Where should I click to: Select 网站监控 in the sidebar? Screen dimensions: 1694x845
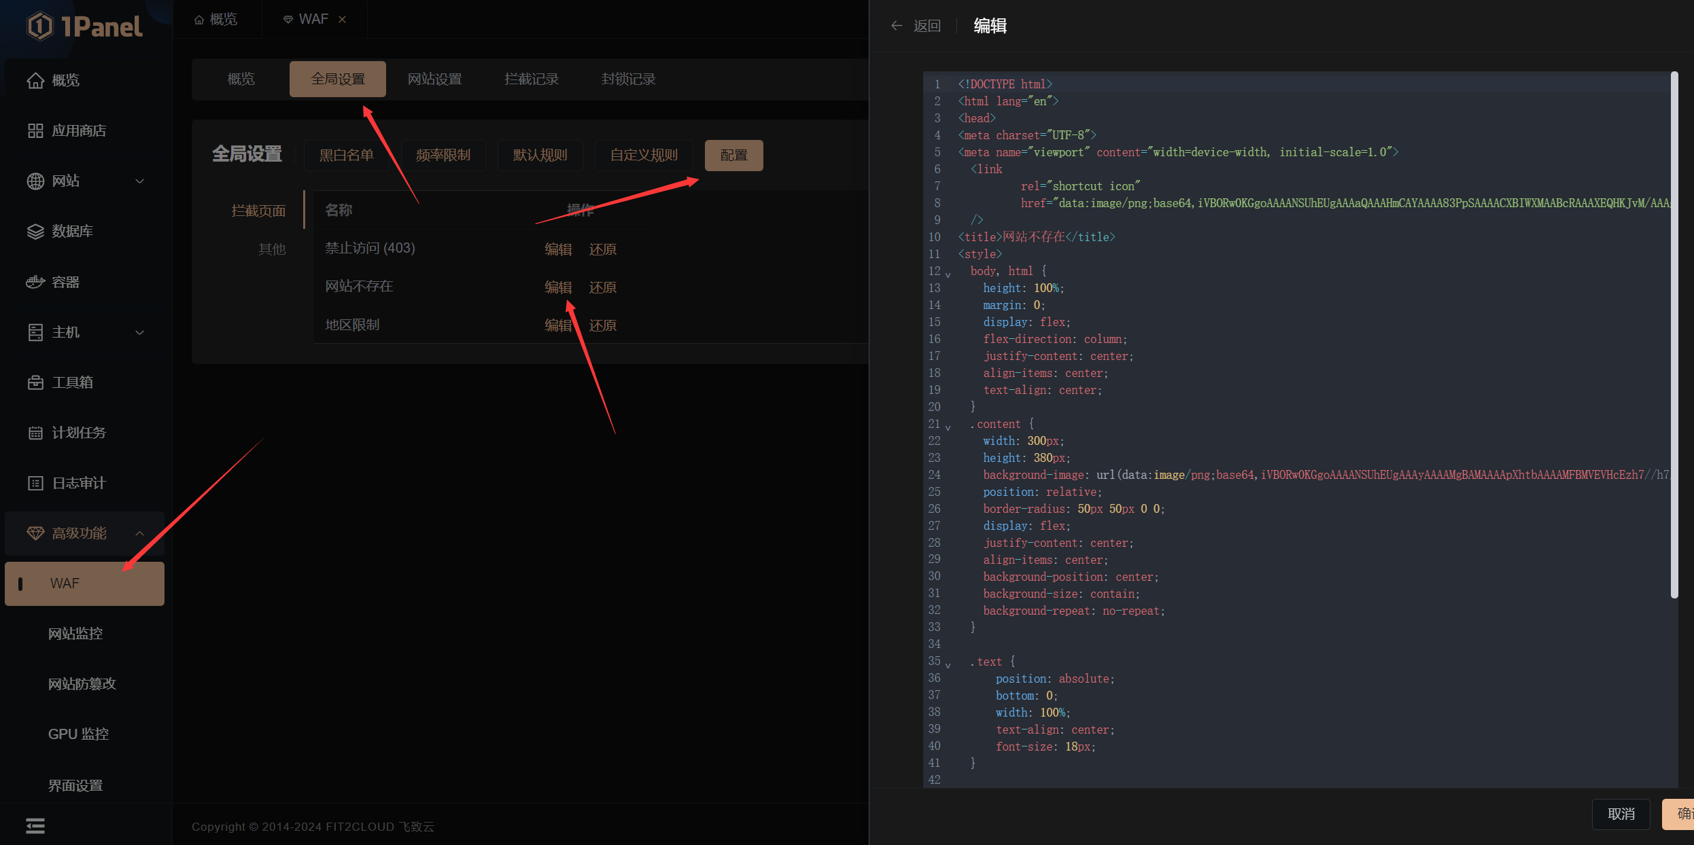[x=75, y=633]
